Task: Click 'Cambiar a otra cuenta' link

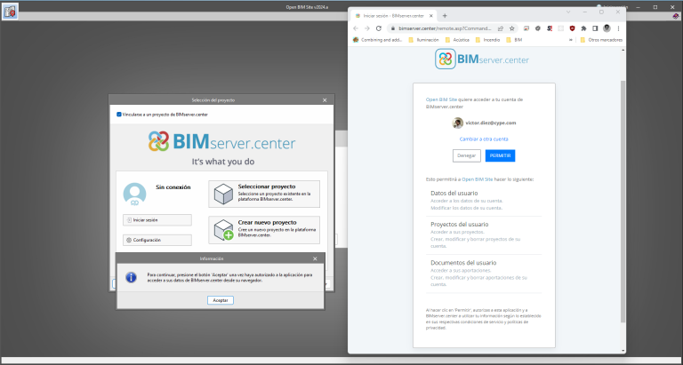Action: pyautogui.click(x=484, y=139)
